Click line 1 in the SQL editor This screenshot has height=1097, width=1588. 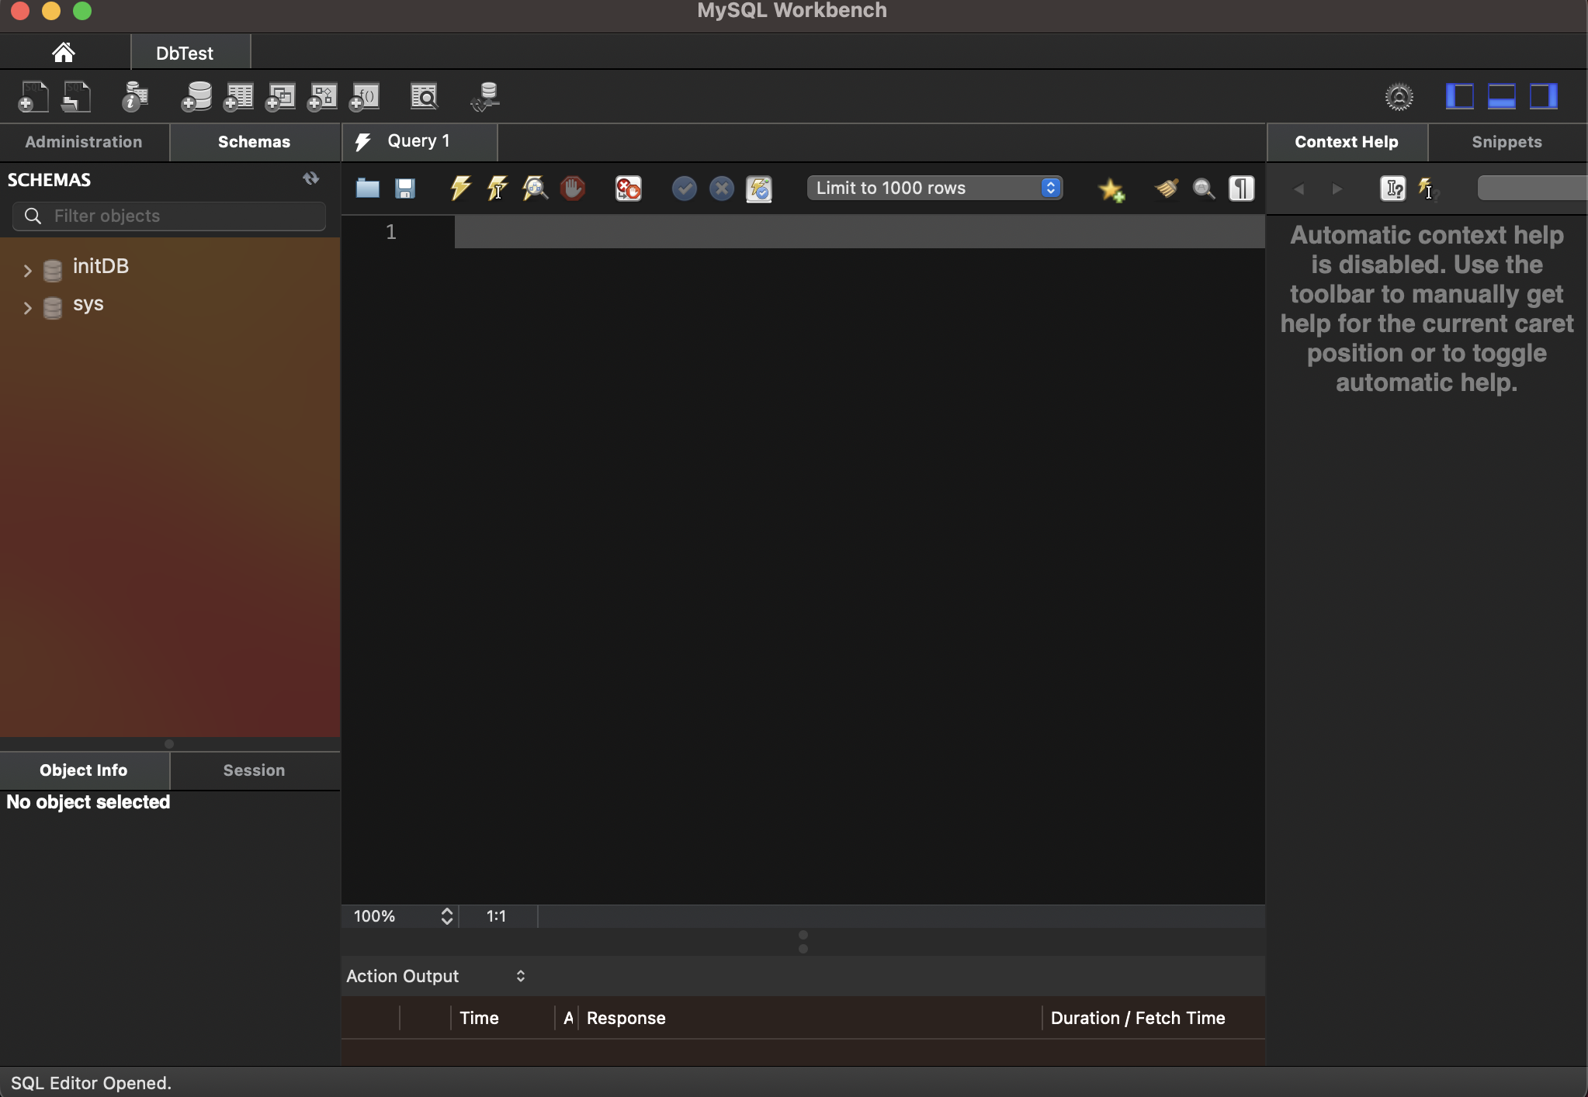click(x=859, y=232)
